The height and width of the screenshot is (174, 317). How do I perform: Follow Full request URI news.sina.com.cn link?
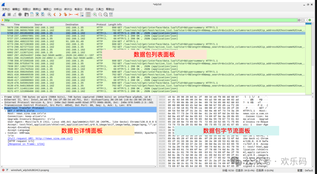pyautogui.click(x=40, y=139)
